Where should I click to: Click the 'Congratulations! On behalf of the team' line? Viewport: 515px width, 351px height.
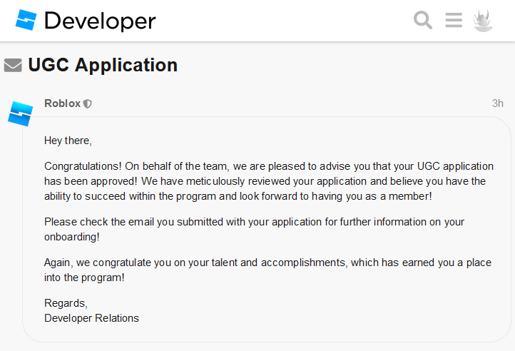269,166
